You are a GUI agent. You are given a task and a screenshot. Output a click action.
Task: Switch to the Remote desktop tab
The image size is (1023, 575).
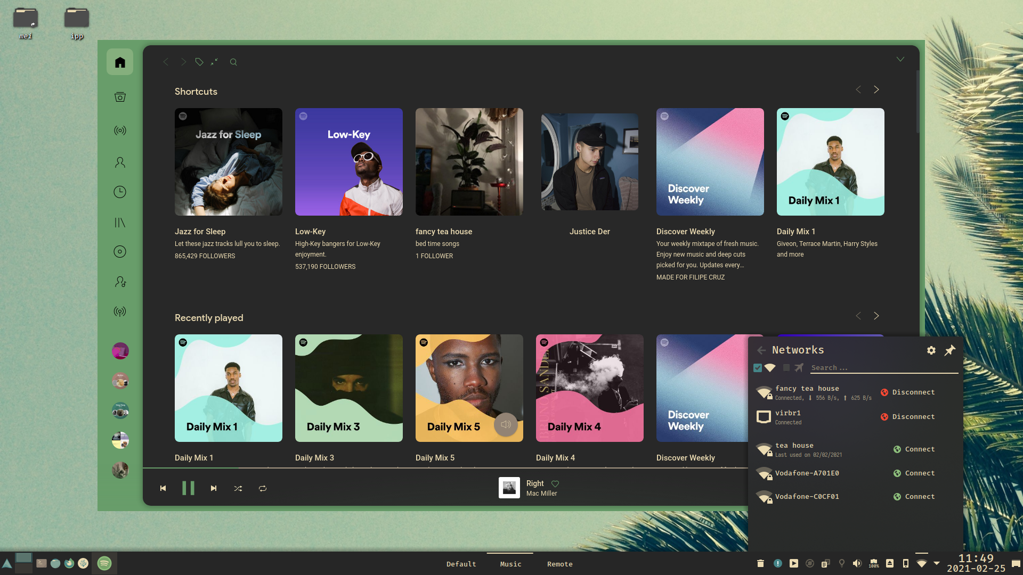[560, 564]
